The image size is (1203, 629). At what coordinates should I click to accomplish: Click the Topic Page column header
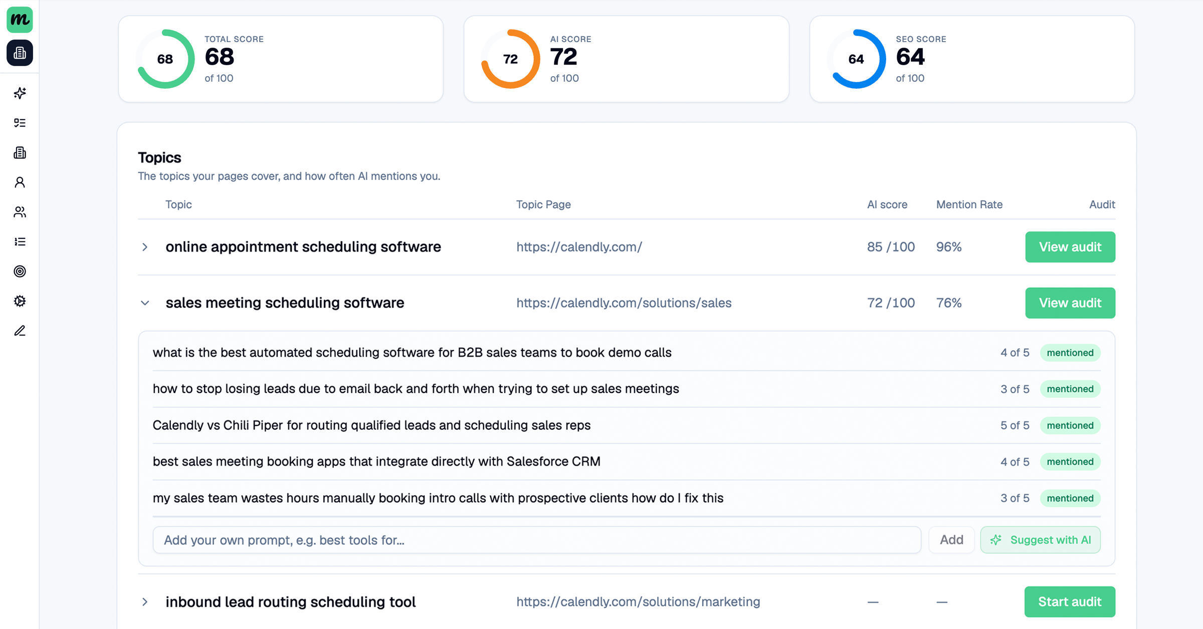[x=543, y=204]
